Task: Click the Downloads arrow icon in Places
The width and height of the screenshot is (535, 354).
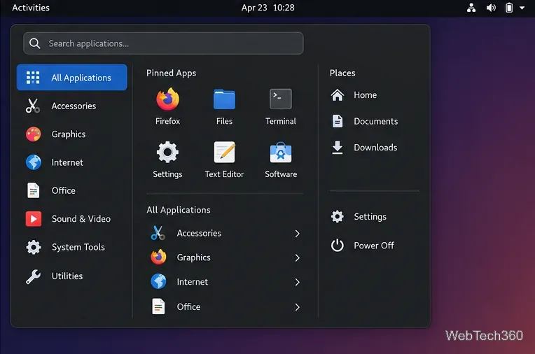Action: (x=337, y=148)
